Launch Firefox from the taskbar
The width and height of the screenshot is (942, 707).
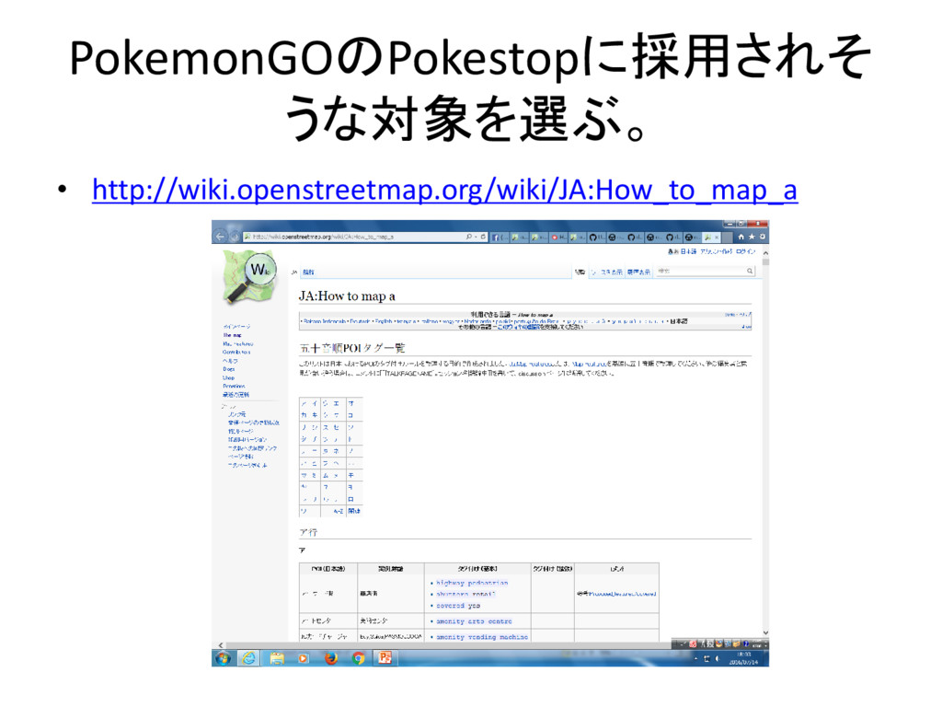pos(330,659)
